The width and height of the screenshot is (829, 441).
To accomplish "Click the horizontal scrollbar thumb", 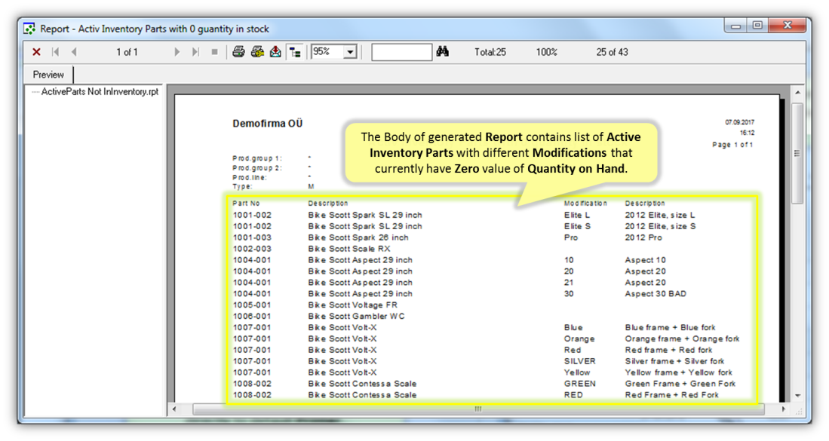I will click(x=478, y=409).
